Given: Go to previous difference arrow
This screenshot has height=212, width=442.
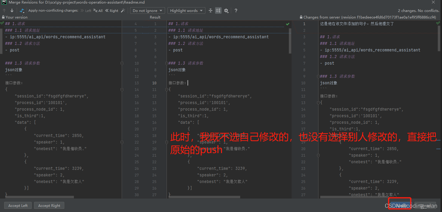Looking at the screenshot, I should (4, 10).
